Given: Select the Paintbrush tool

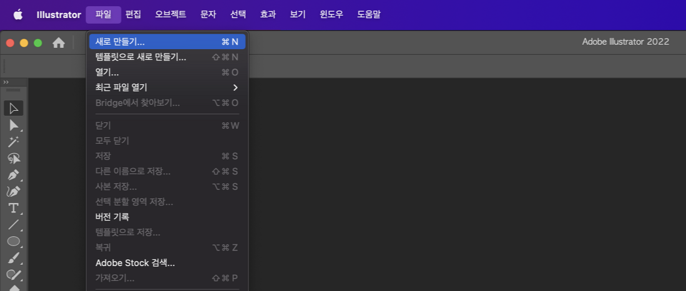Looking at the screenshot, I should click(14, 258).
